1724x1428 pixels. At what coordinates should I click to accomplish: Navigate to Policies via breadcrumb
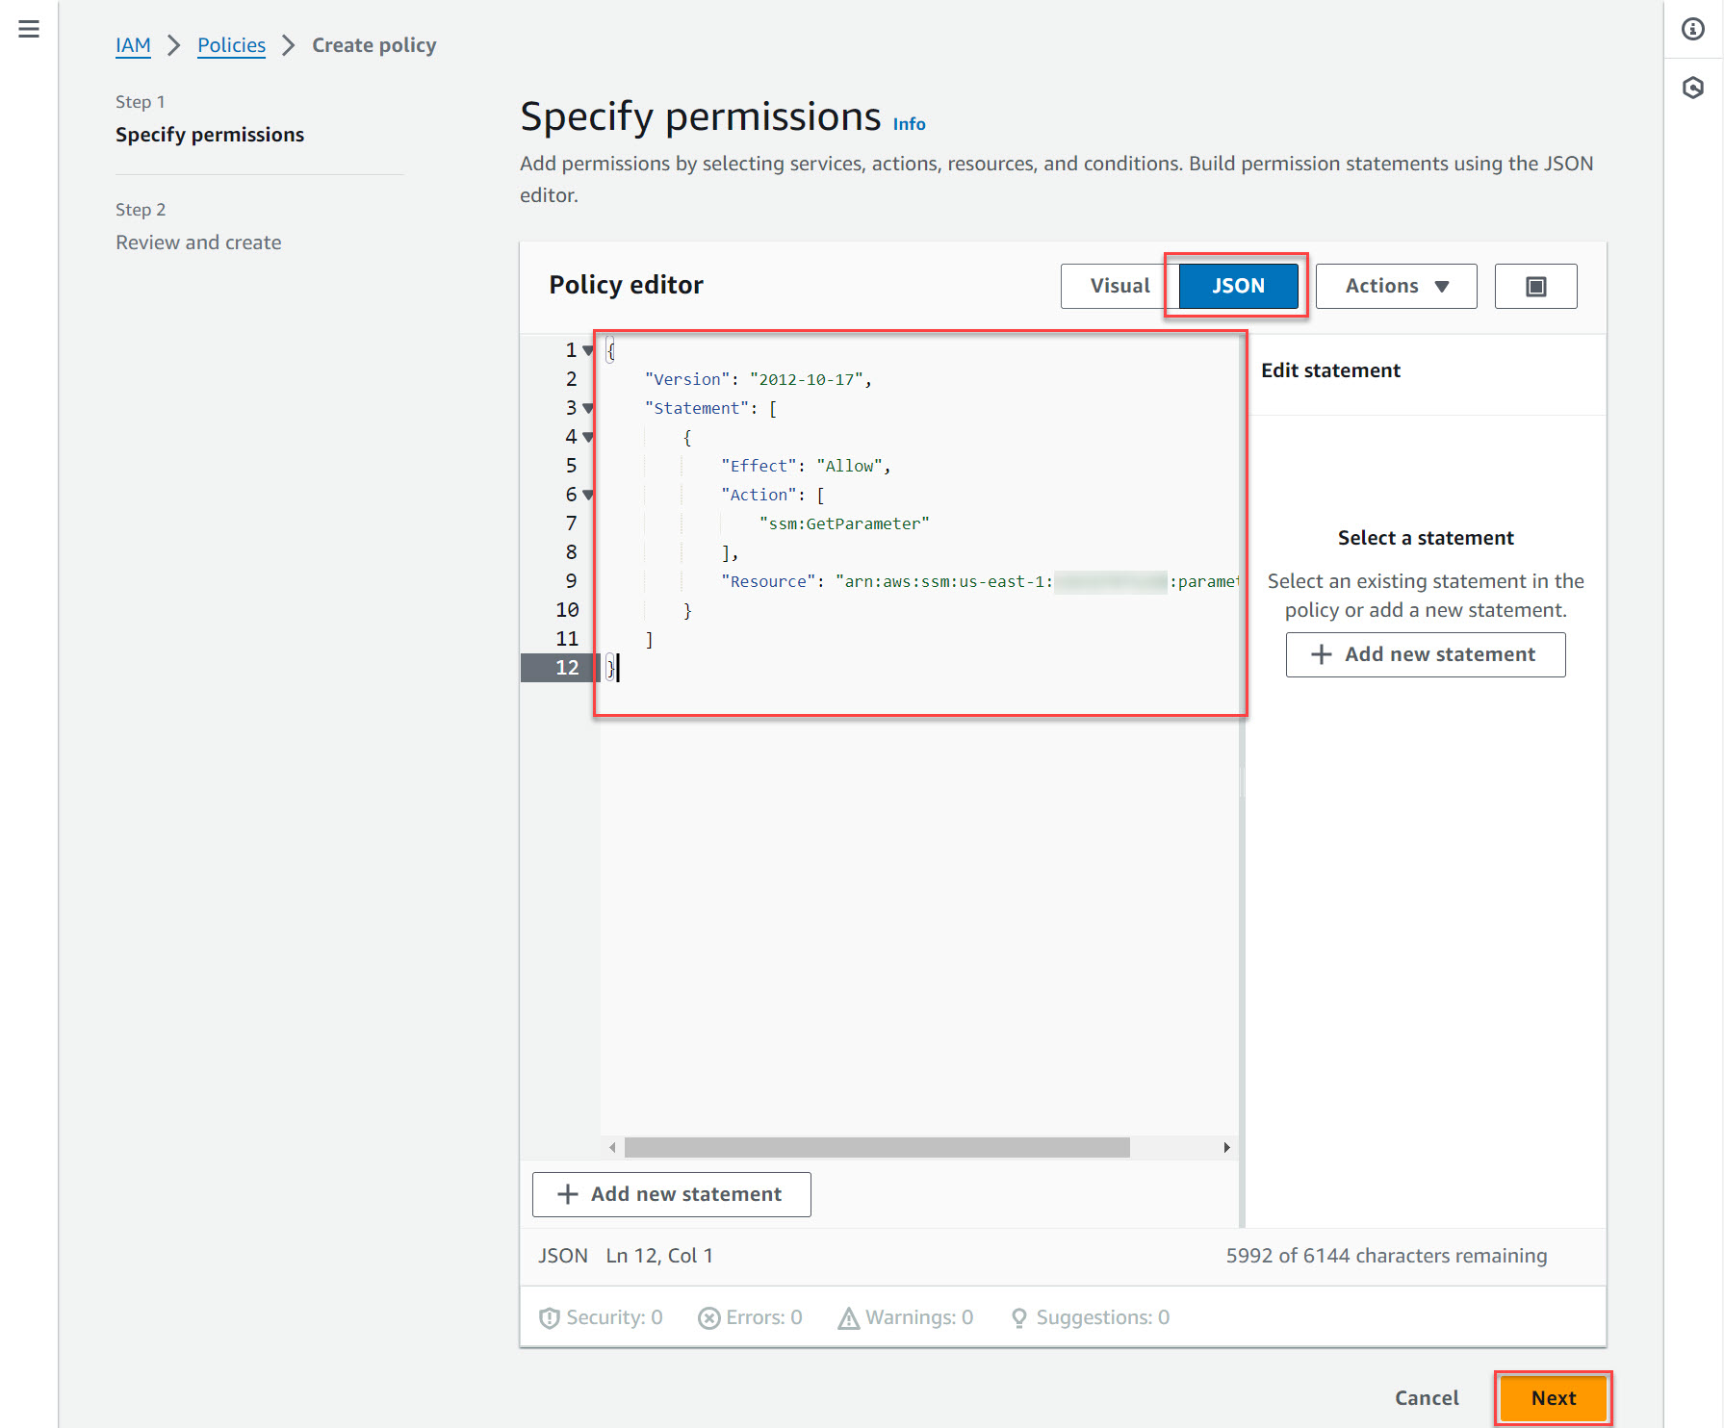pyautogui.click(x=230, y=44)
